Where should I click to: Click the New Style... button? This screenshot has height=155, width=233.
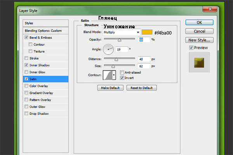pos(199,40)
